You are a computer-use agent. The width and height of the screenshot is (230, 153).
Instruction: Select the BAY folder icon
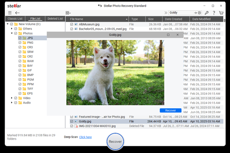pos(25,66)
